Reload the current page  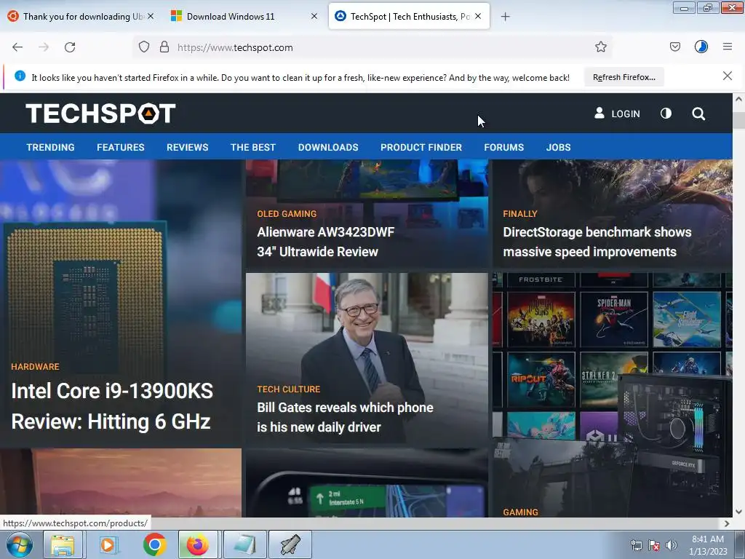(70, 47)
